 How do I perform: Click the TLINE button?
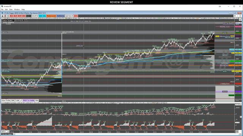[17, 100]
